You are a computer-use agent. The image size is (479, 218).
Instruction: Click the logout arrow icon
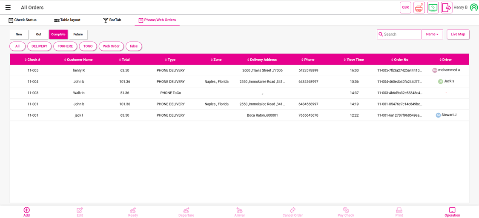pos(446,8)
